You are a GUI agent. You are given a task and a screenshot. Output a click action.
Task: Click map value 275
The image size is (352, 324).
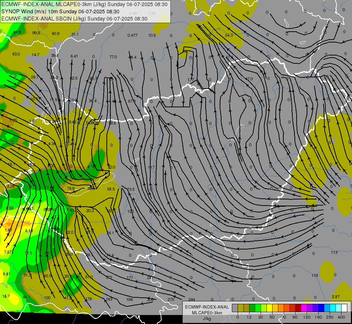click(x=171, y=300)
